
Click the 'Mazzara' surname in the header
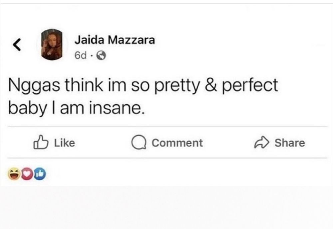coord(132,40)
